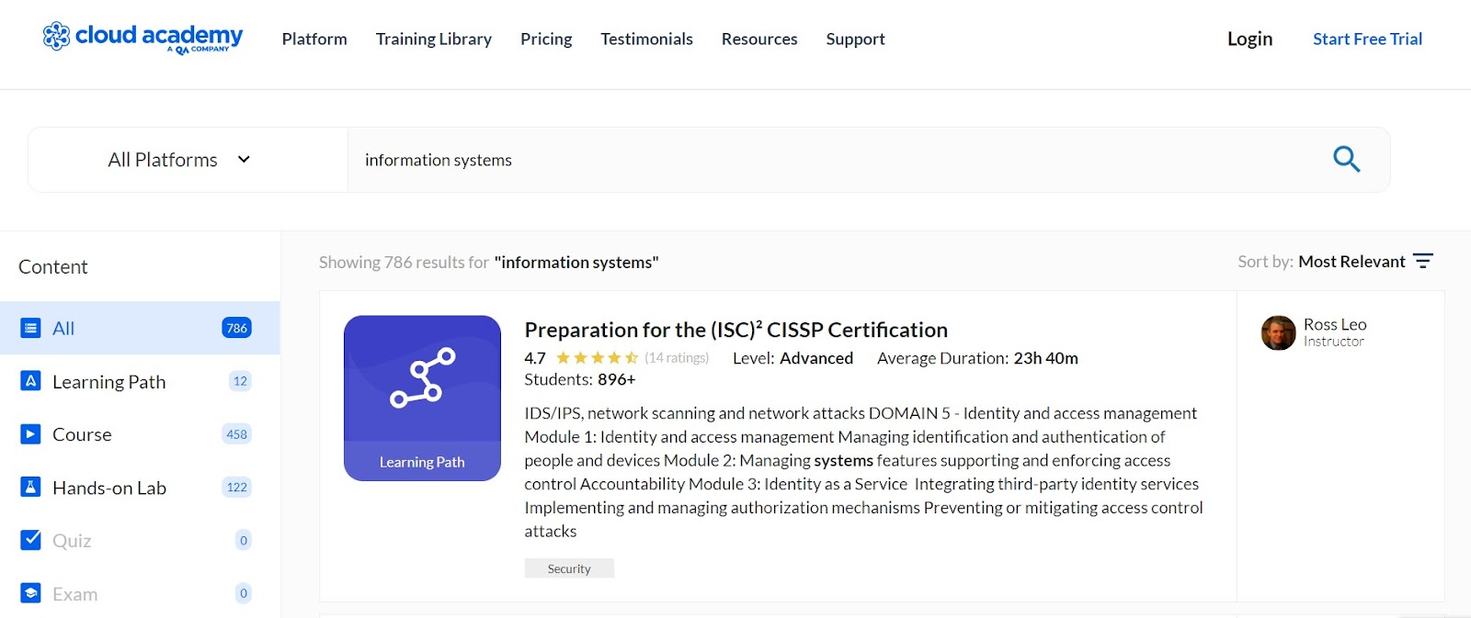Click the Level: Advanced text
This screenshot has width=1471, height=618.
[x=793, y=358]
